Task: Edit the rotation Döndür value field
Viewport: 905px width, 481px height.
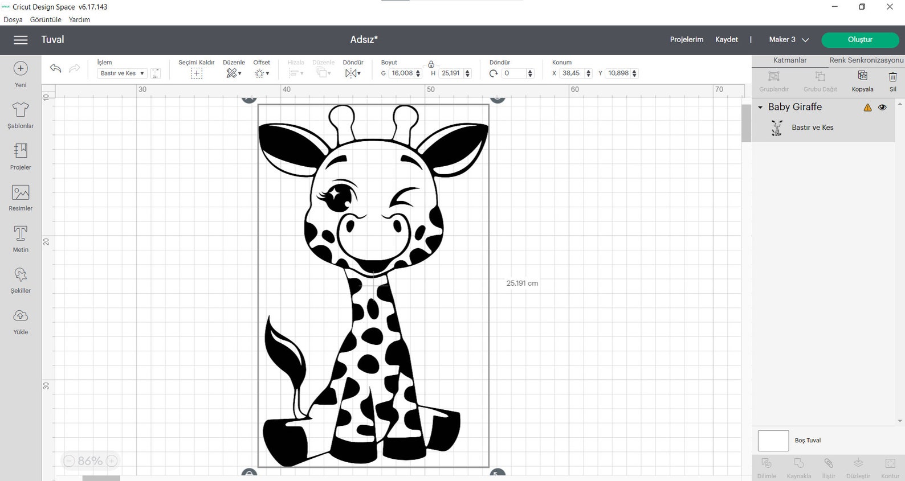Action: pyautogui.click(x=514, y=73)
